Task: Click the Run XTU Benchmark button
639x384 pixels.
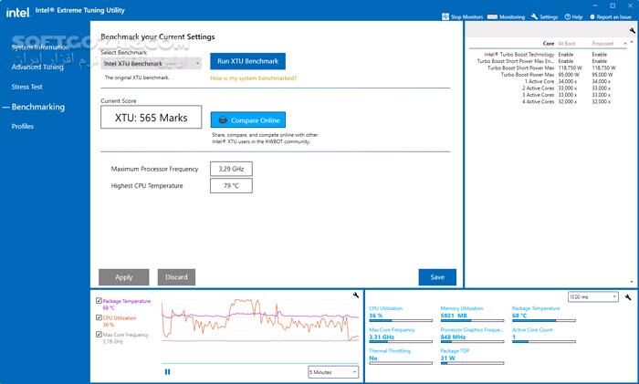Action: point(246,61)
